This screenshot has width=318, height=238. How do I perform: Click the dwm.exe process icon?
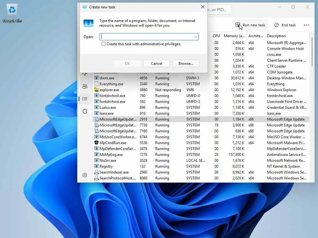(96, 78)
